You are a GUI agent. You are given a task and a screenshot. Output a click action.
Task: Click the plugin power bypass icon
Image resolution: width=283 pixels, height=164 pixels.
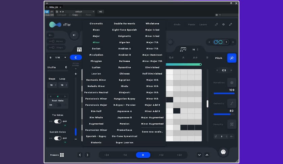click(x=47, y=12)
